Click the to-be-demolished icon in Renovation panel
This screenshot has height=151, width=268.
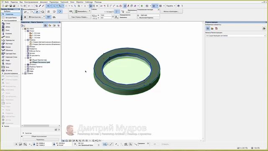tap(212, 29)
